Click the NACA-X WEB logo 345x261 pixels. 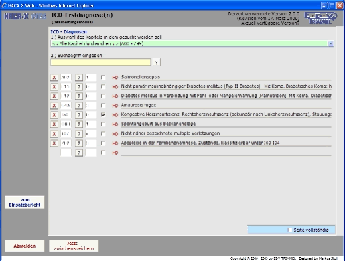click(x=25, y=16)
